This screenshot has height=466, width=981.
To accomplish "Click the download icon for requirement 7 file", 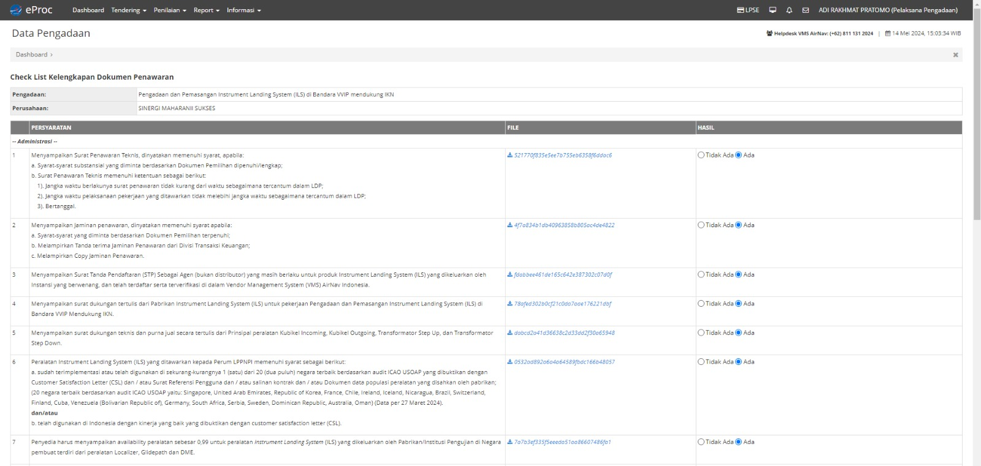I will point(510,442).
